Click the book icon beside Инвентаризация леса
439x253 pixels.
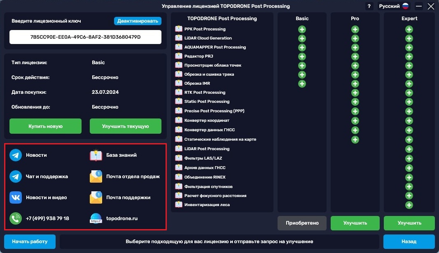pos(179,204)
